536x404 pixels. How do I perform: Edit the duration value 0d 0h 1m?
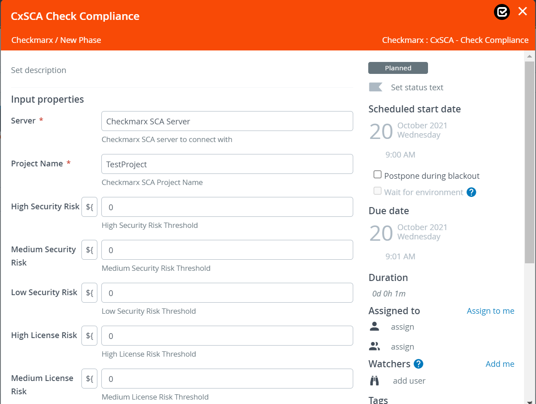[x=389, y=293]
